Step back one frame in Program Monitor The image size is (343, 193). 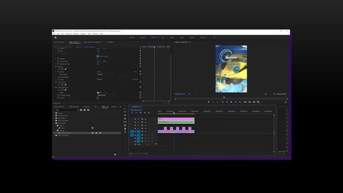(x=227, y=102)
